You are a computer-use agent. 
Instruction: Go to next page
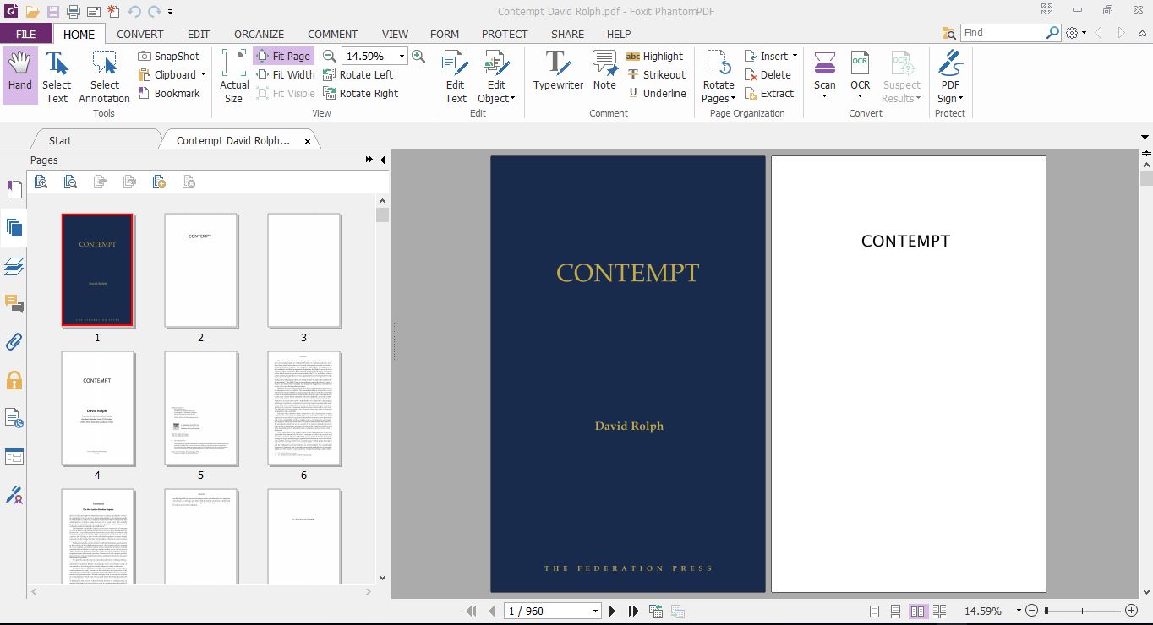(x=613, y=611)
